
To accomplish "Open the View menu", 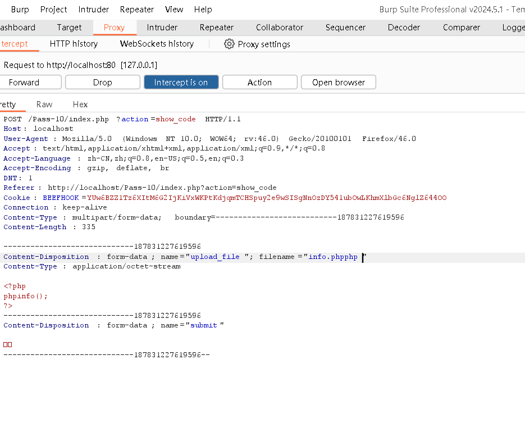I will tap(174, 10).
